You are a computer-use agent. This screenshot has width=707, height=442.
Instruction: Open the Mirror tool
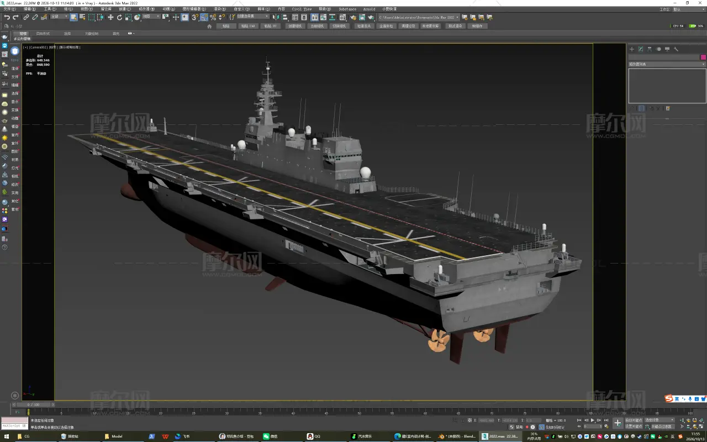(x=276, y=17)
